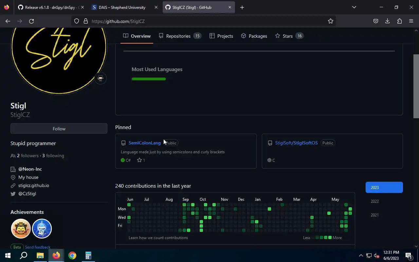Launch Google Chrome from the taskbar
Image resolution: width=419 pixels, height=262 pixels.
click(x=72, y=255)
